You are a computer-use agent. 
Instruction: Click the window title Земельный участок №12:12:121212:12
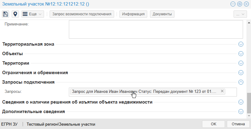coord(46,4)
